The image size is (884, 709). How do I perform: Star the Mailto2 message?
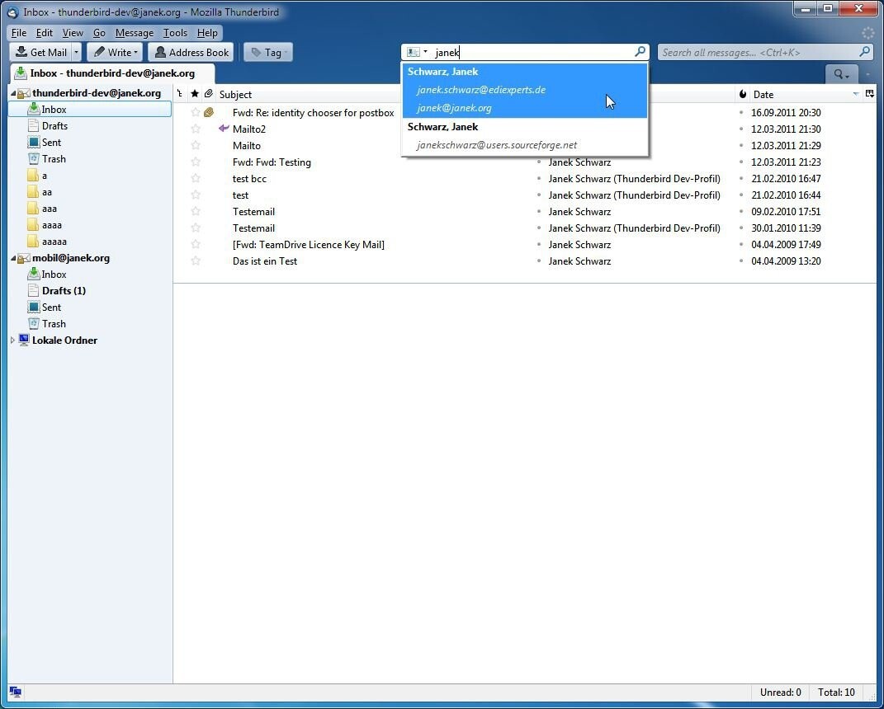click(196, 129)
